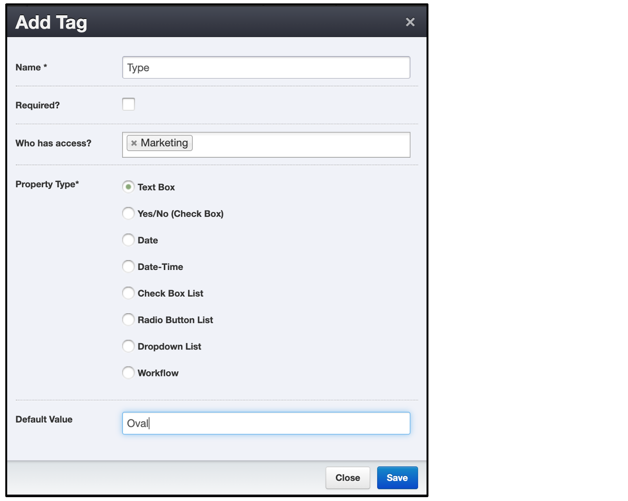Image resolution: width=628 pixels, height=501 pixels.
Task: Click the Default Value label
Action: click(x=44, y=420)
